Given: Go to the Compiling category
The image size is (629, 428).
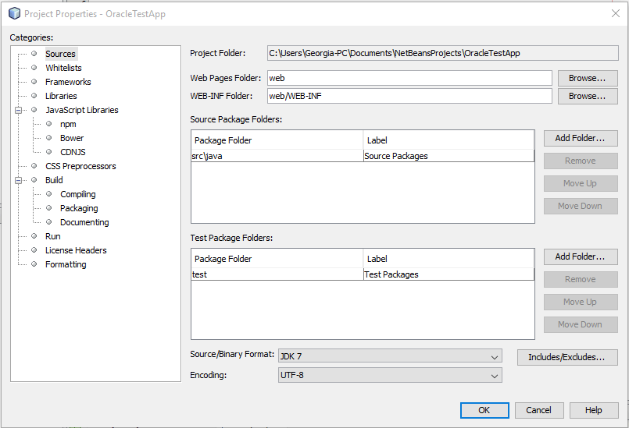Looking at the screenshot, I should click(78, 194).
